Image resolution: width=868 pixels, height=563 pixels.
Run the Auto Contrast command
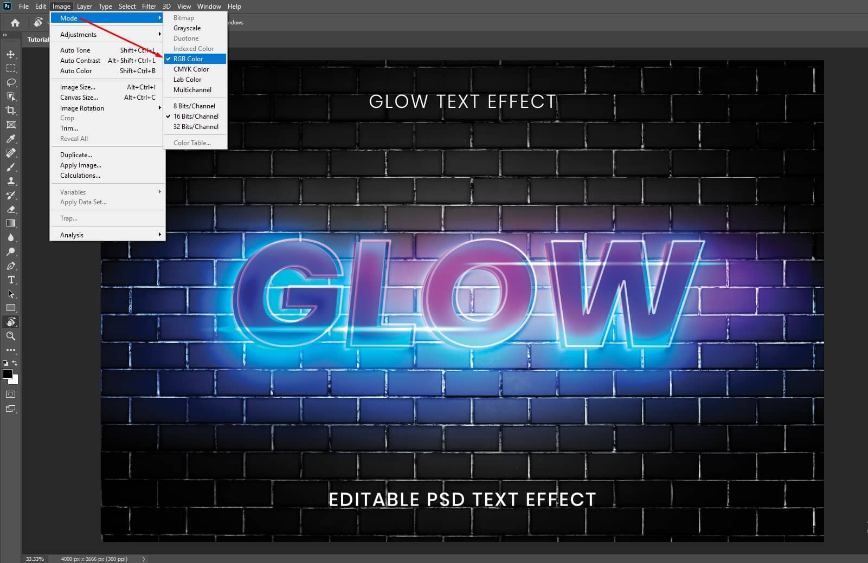(x=80, y=60)
